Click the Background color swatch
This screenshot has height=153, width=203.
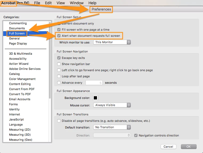point(95,98)
